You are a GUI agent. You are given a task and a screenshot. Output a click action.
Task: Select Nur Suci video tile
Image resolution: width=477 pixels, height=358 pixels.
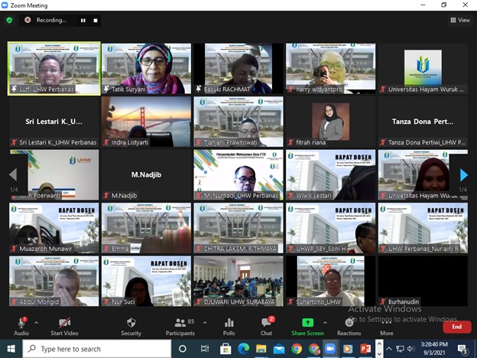[146, 281]
